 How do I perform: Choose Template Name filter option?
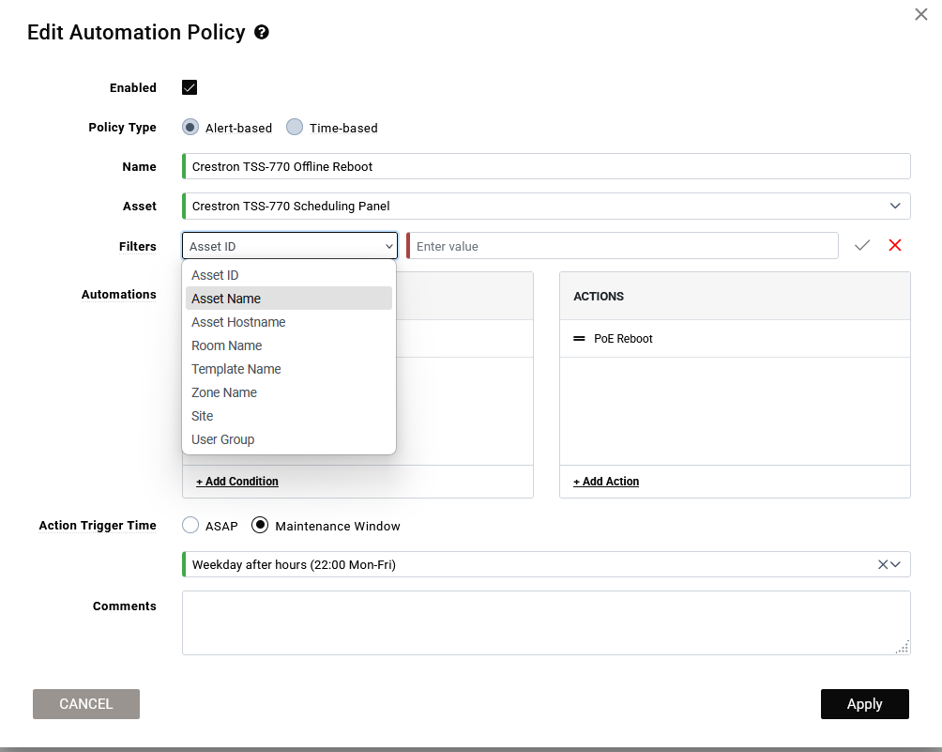(289, 369)
